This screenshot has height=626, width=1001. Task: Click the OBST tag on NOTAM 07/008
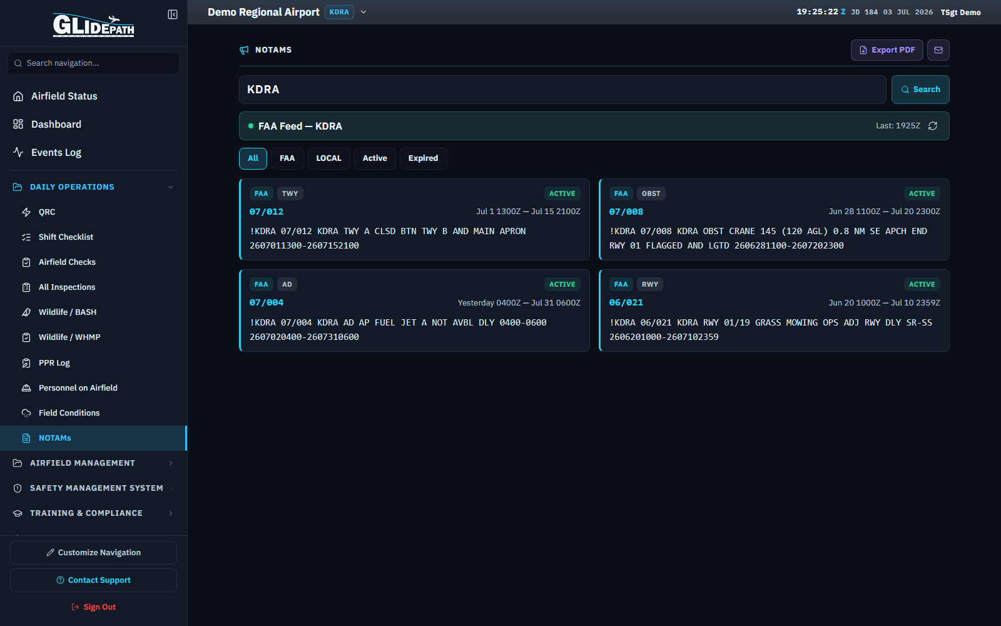coord(651,193)
